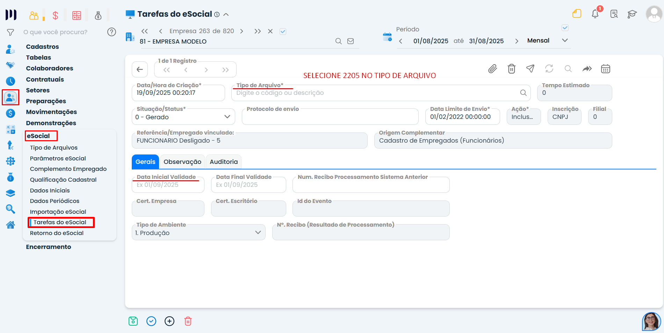Image resolution: width=664 pixels, height=333 pixels.
Task: Click the trash icon in record toolbar
Action: click(512, 69)
